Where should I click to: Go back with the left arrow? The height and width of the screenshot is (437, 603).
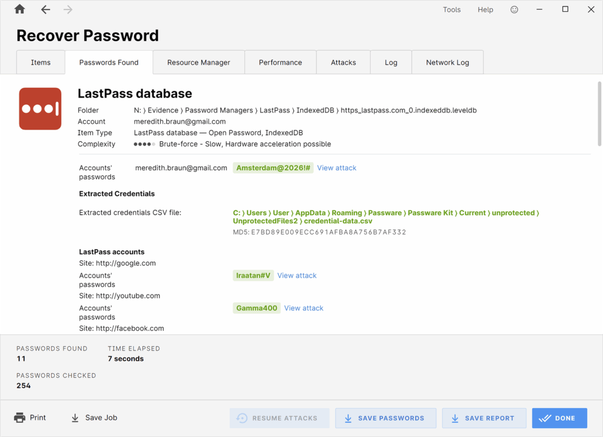pyautogui.click(x=45, y=9)
